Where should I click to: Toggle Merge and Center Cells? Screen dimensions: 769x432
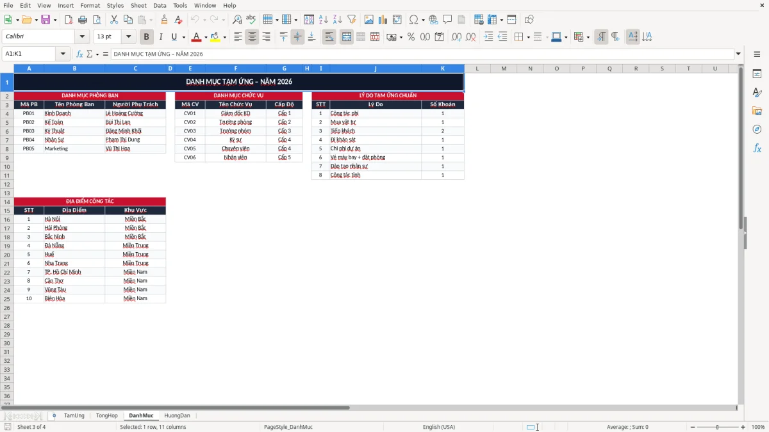pyautogui.click(x=347, y=37)
